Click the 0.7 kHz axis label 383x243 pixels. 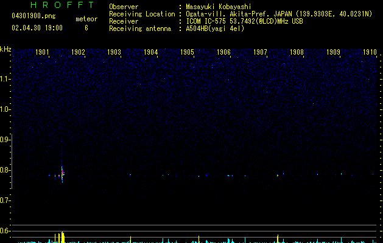click(5, 200)
